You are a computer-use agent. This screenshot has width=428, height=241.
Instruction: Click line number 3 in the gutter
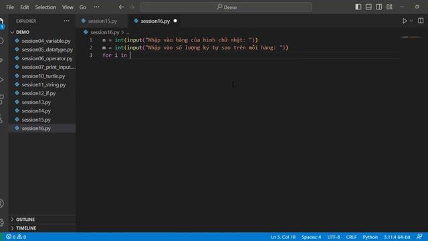pyautogui.click(x=91, y=55)
